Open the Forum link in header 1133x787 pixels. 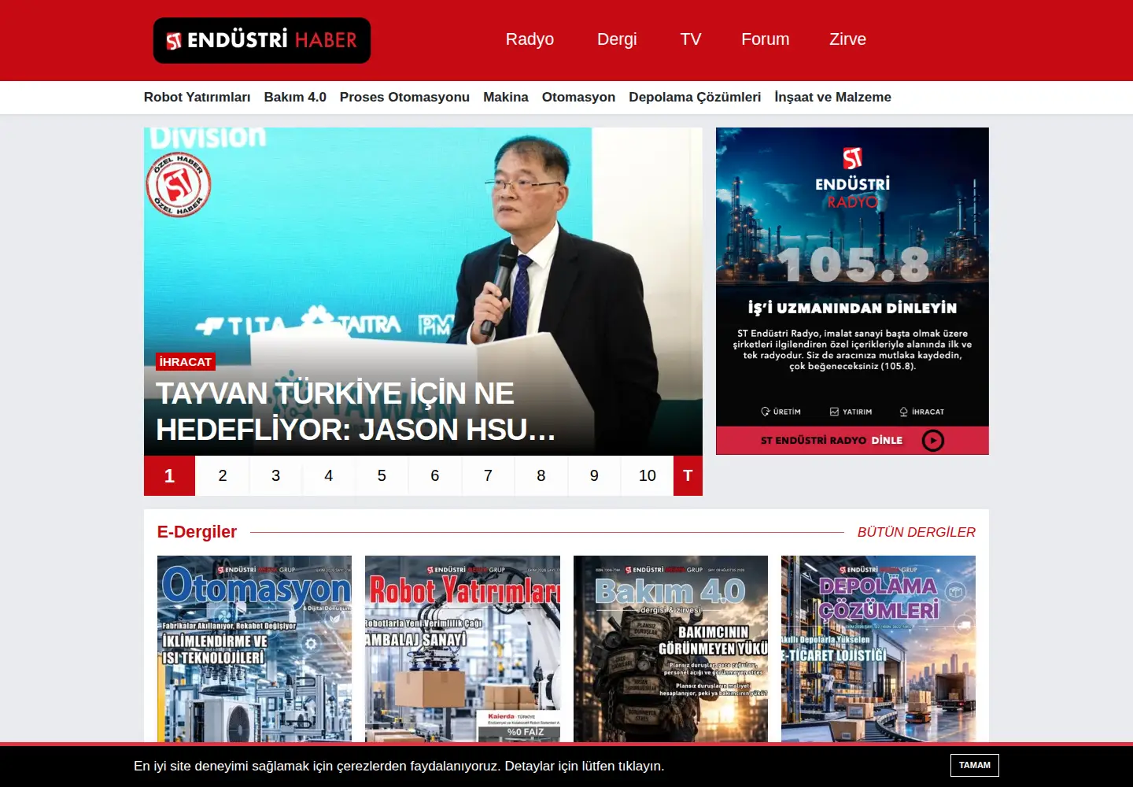pos(765,39)
